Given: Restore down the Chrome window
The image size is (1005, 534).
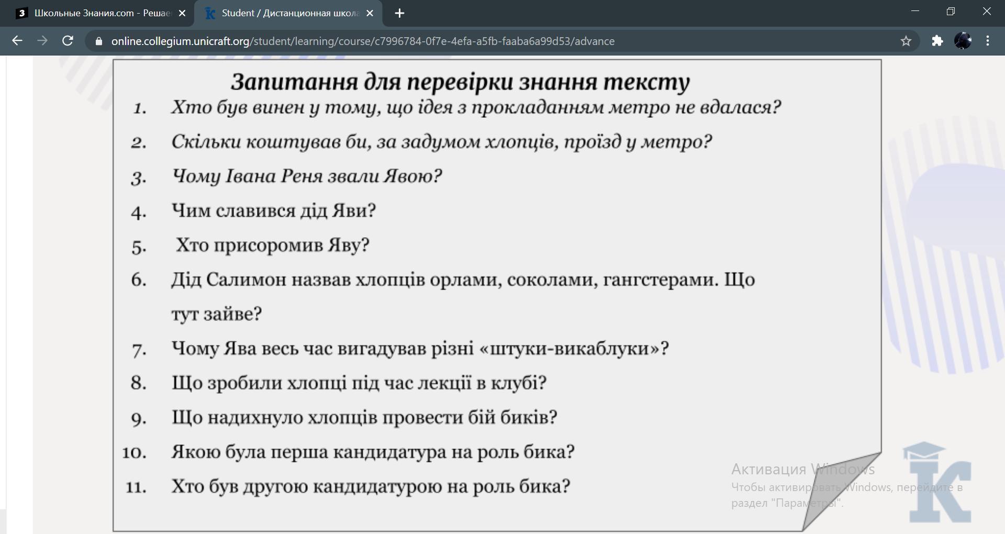Looking at the screenshot, I should click(x=951, y=12).
